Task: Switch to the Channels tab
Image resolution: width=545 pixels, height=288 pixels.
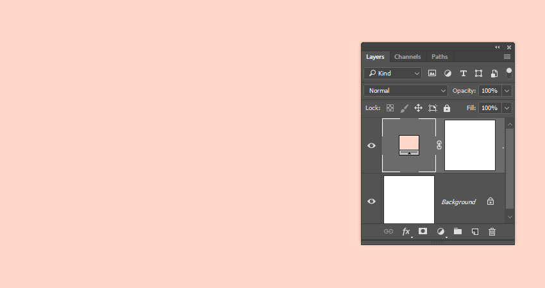Action: coord(407,56)
